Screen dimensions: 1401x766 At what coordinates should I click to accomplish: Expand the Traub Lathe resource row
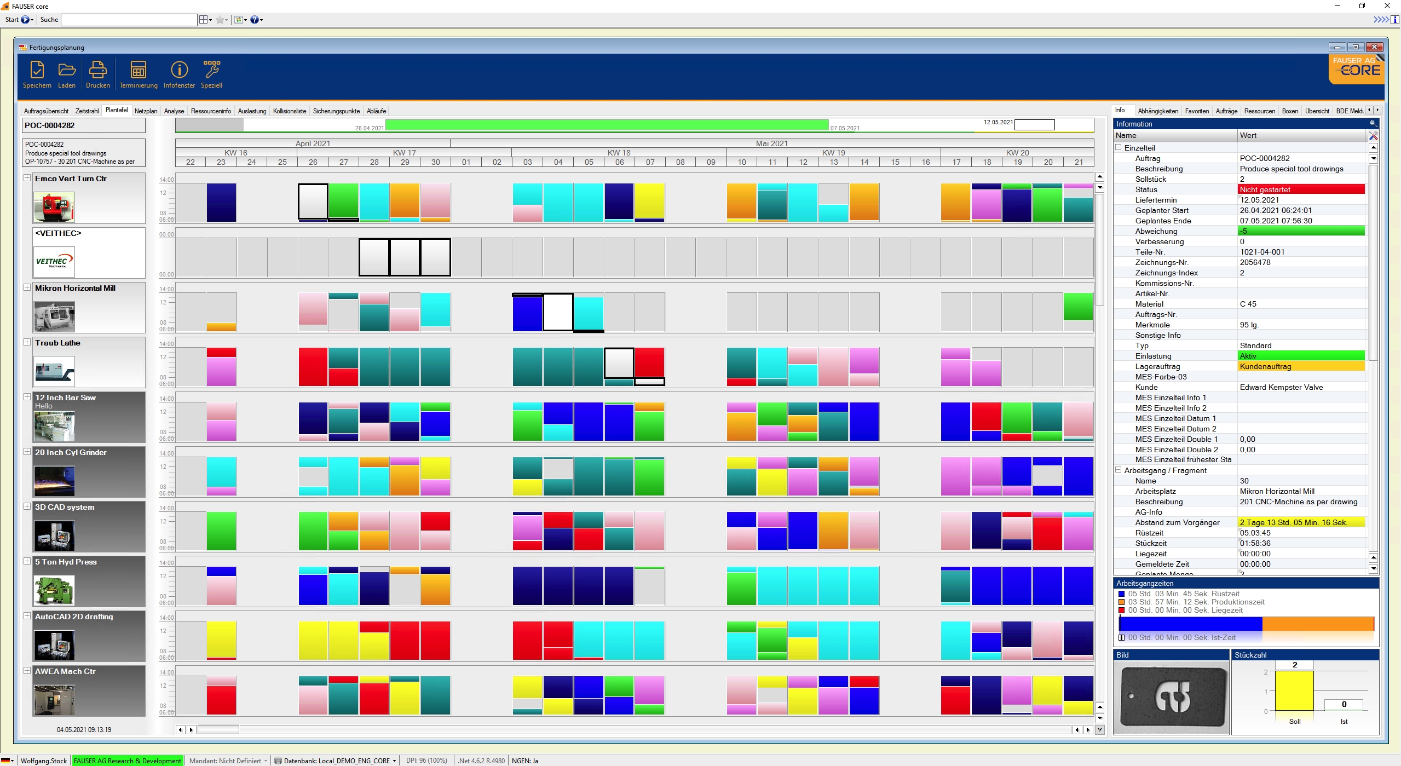pos(27,342)
